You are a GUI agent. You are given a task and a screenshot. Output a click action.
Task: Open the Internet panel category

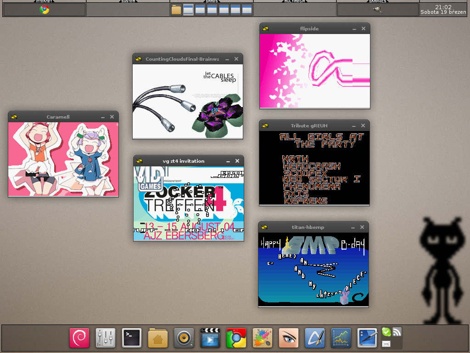(44, 1)
